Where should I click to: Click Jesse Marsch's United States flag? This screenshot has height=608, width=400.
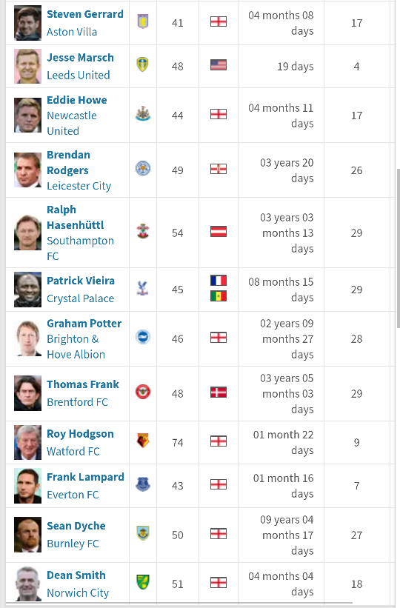click(219, 64)
